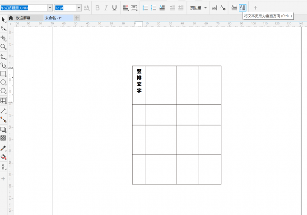Open the 页边距 margins dropdown
307x215 pixels.
click(198, 8)
